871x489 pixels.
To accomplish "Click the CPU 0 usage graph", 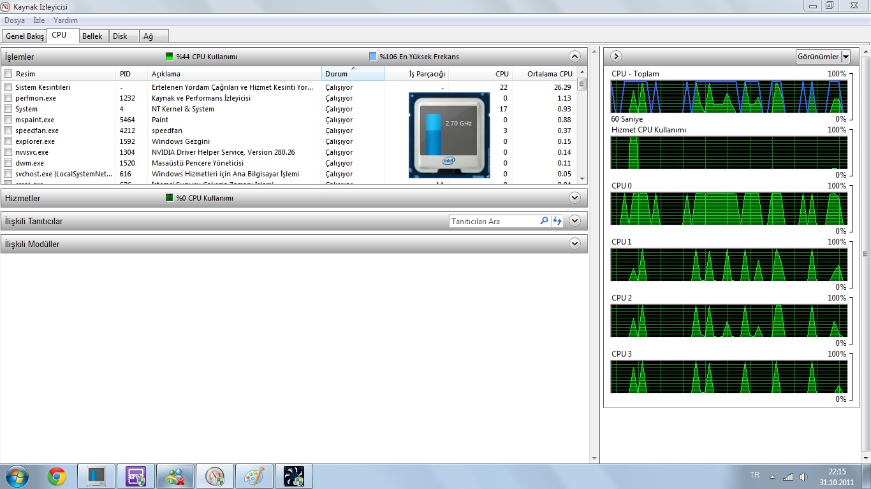I will click(x=729, y=208).
